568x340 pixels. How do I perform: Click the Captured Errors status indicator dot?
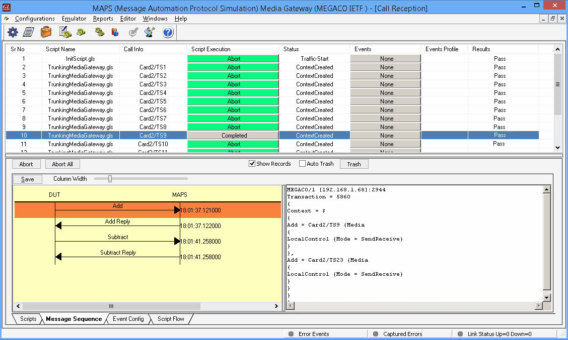[376, 334]
